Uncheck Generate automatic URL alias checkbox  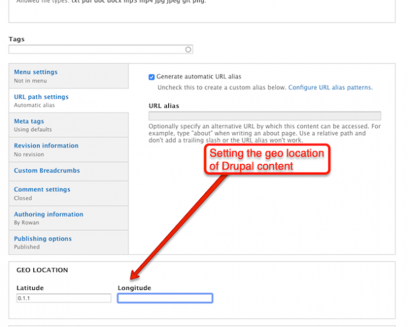click(x=152, y=77)
